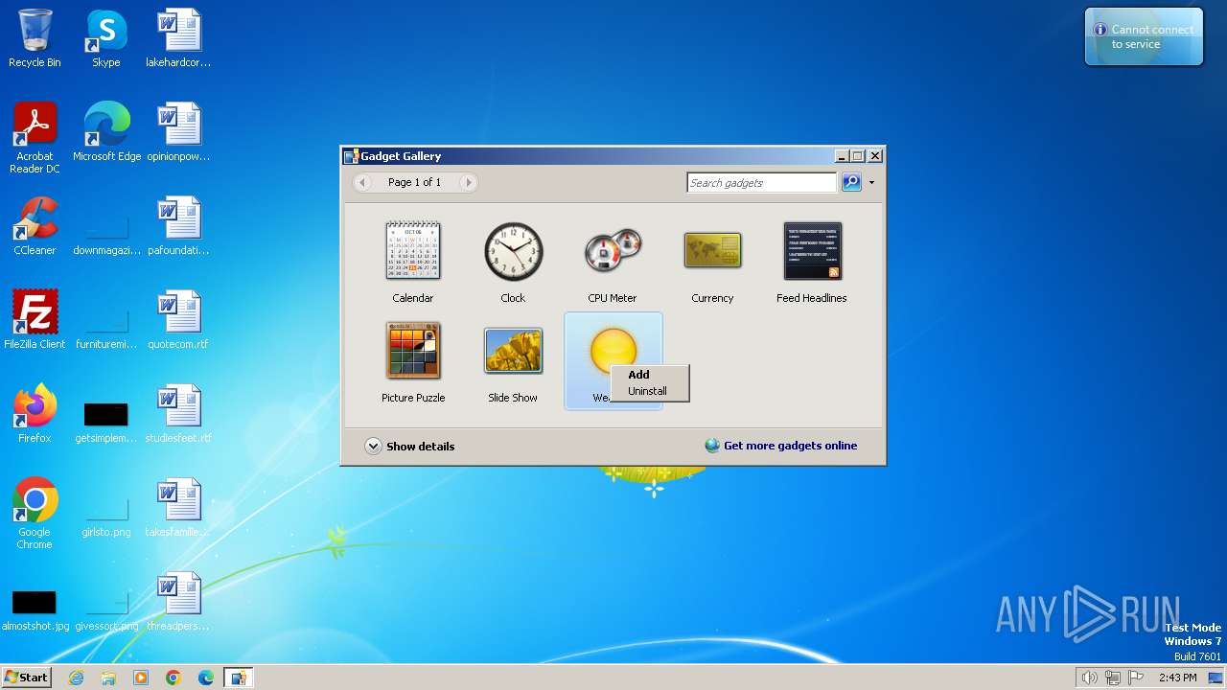The image size is (1227, 690).
Task: Open File Explorer from taskbar
Action: tap(108, 678)
